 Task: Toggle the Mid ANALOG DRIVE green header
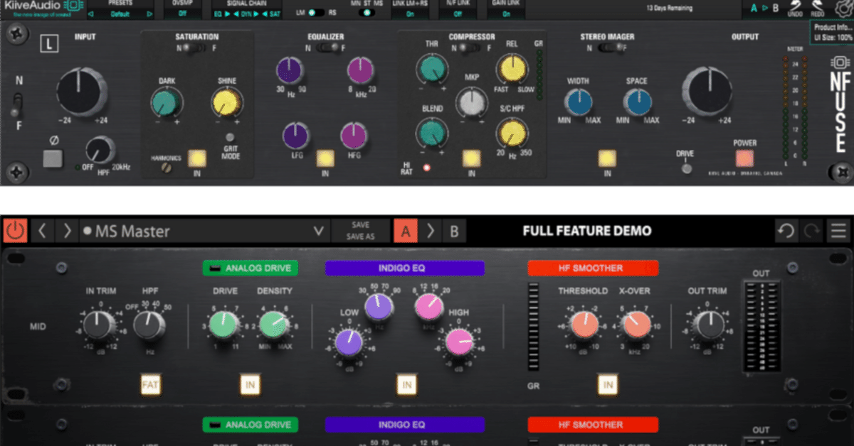251,268
